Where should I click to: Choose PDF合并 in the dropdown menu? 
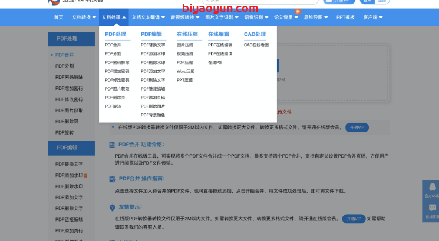coord(113,45)
